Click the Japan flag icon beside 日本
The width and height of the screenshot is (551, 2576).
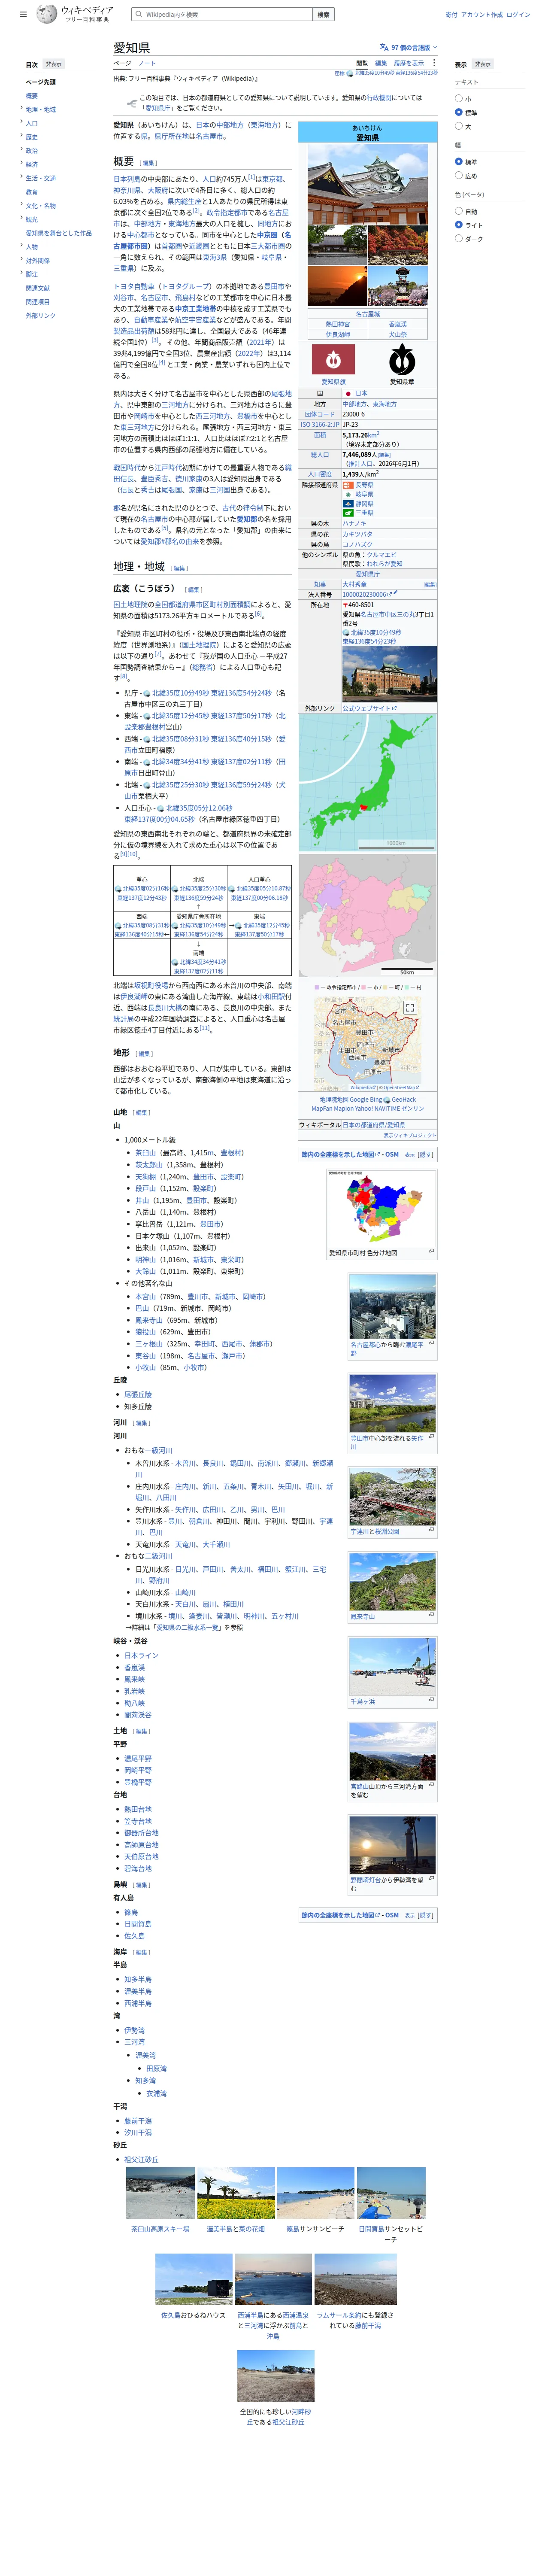click(x=348, y=394)
